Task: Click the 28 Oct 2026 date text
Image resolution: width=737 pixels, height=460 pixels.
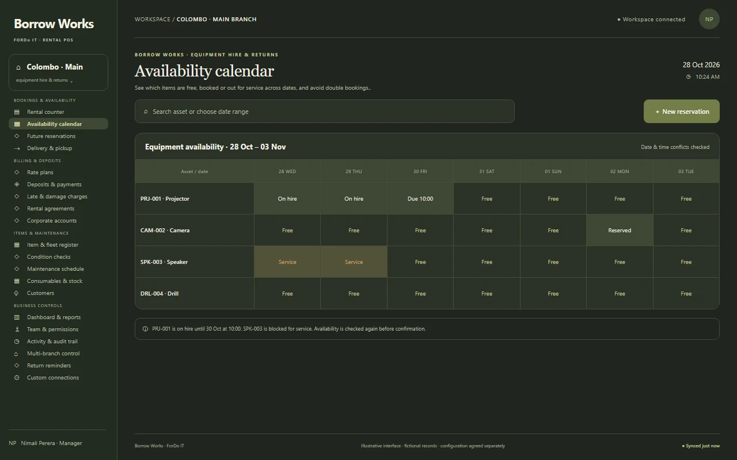Action: point(701,65)
